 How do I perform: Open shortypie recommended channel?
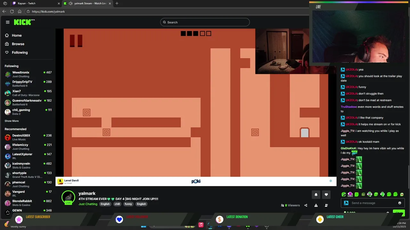click(28, 175)
